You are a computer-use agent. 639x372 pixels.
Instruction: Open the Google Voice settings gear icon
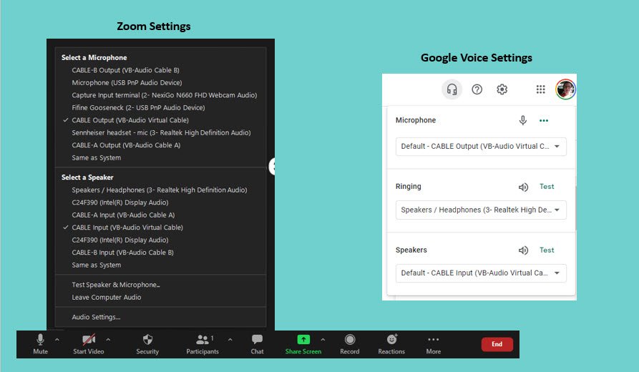coord(502,89)
